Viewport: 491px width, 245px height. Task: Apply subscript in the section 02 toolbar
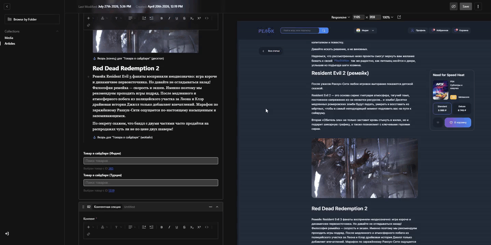point(192,227)
